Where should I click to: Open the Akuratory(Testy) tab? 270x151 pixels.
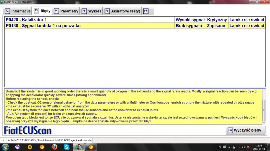(122, 11)
